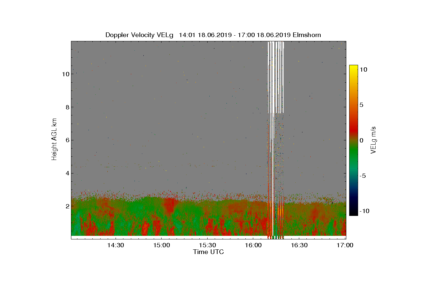Click the height tick label 8
The image size is (428, 285).
[67, 107]
